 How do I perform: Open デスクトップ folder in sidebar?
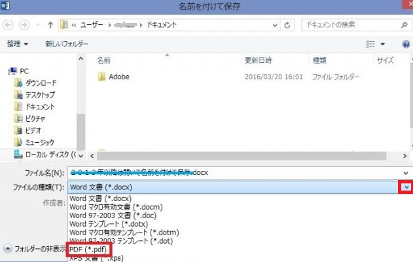(35, 95)
